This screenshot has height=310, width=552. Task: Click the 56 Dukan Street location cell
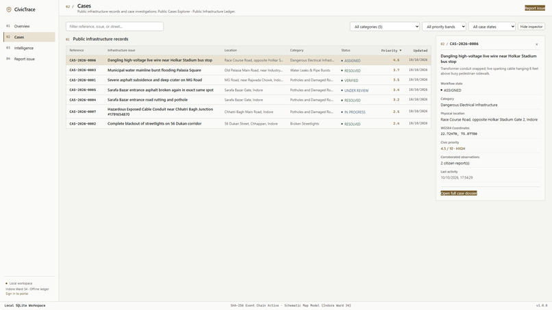(x=251, y=123)
